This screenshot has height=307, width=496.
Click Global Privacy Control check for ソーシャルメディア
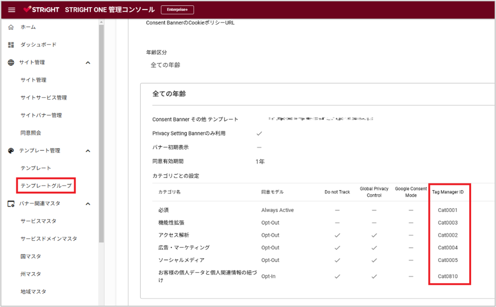coord(374,260)
